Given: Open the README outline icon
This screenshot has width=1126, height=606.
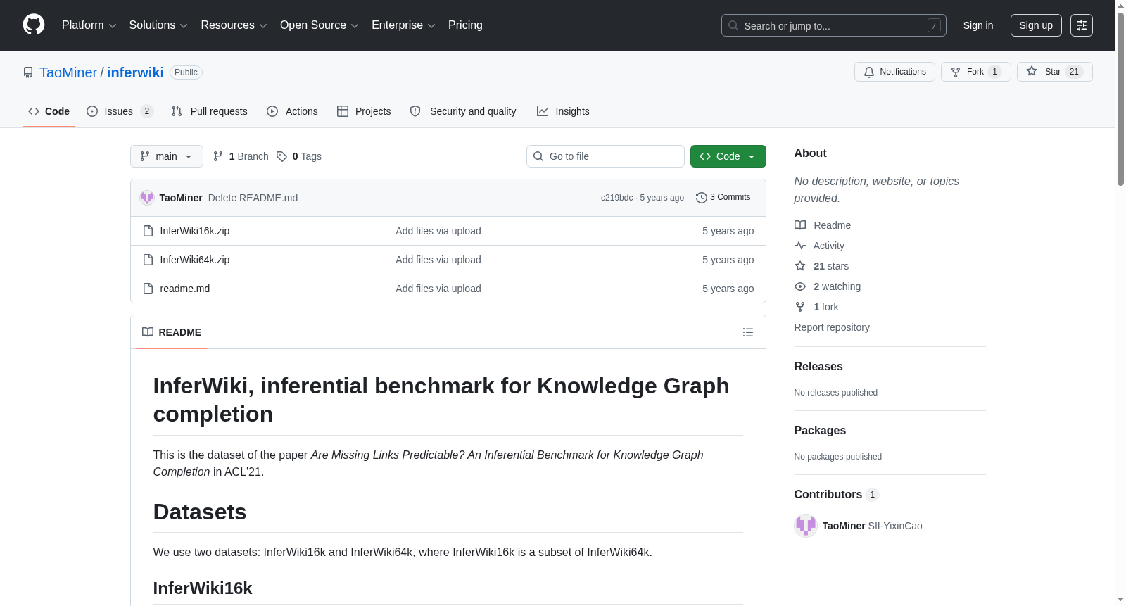Looking at the screenshot, I should (x=748, y=332).
